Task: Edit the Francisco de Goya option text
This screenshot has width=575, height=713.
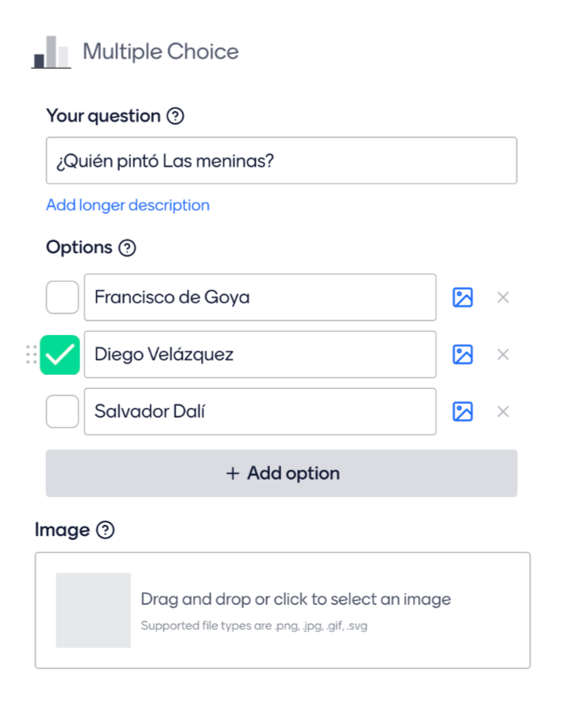Action: point(260,298)
